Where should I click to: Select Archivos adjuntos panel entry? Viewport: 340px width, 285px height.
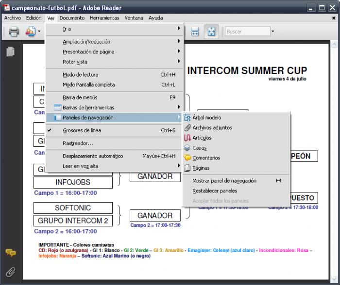click(x=236, y=127)
